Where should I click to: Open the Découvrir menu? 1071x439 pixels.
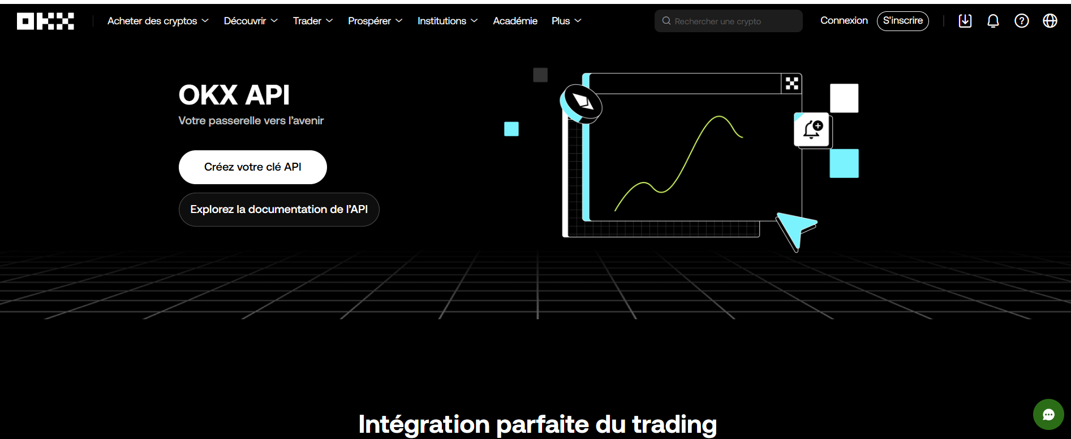[x=245, y=21]
